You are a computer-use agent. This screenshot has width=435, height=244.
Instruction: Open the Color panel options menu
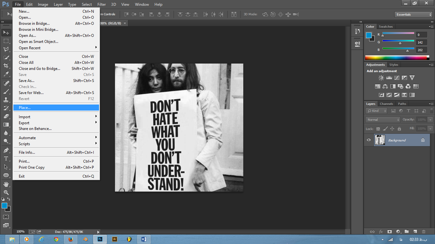tap(431, 26)
